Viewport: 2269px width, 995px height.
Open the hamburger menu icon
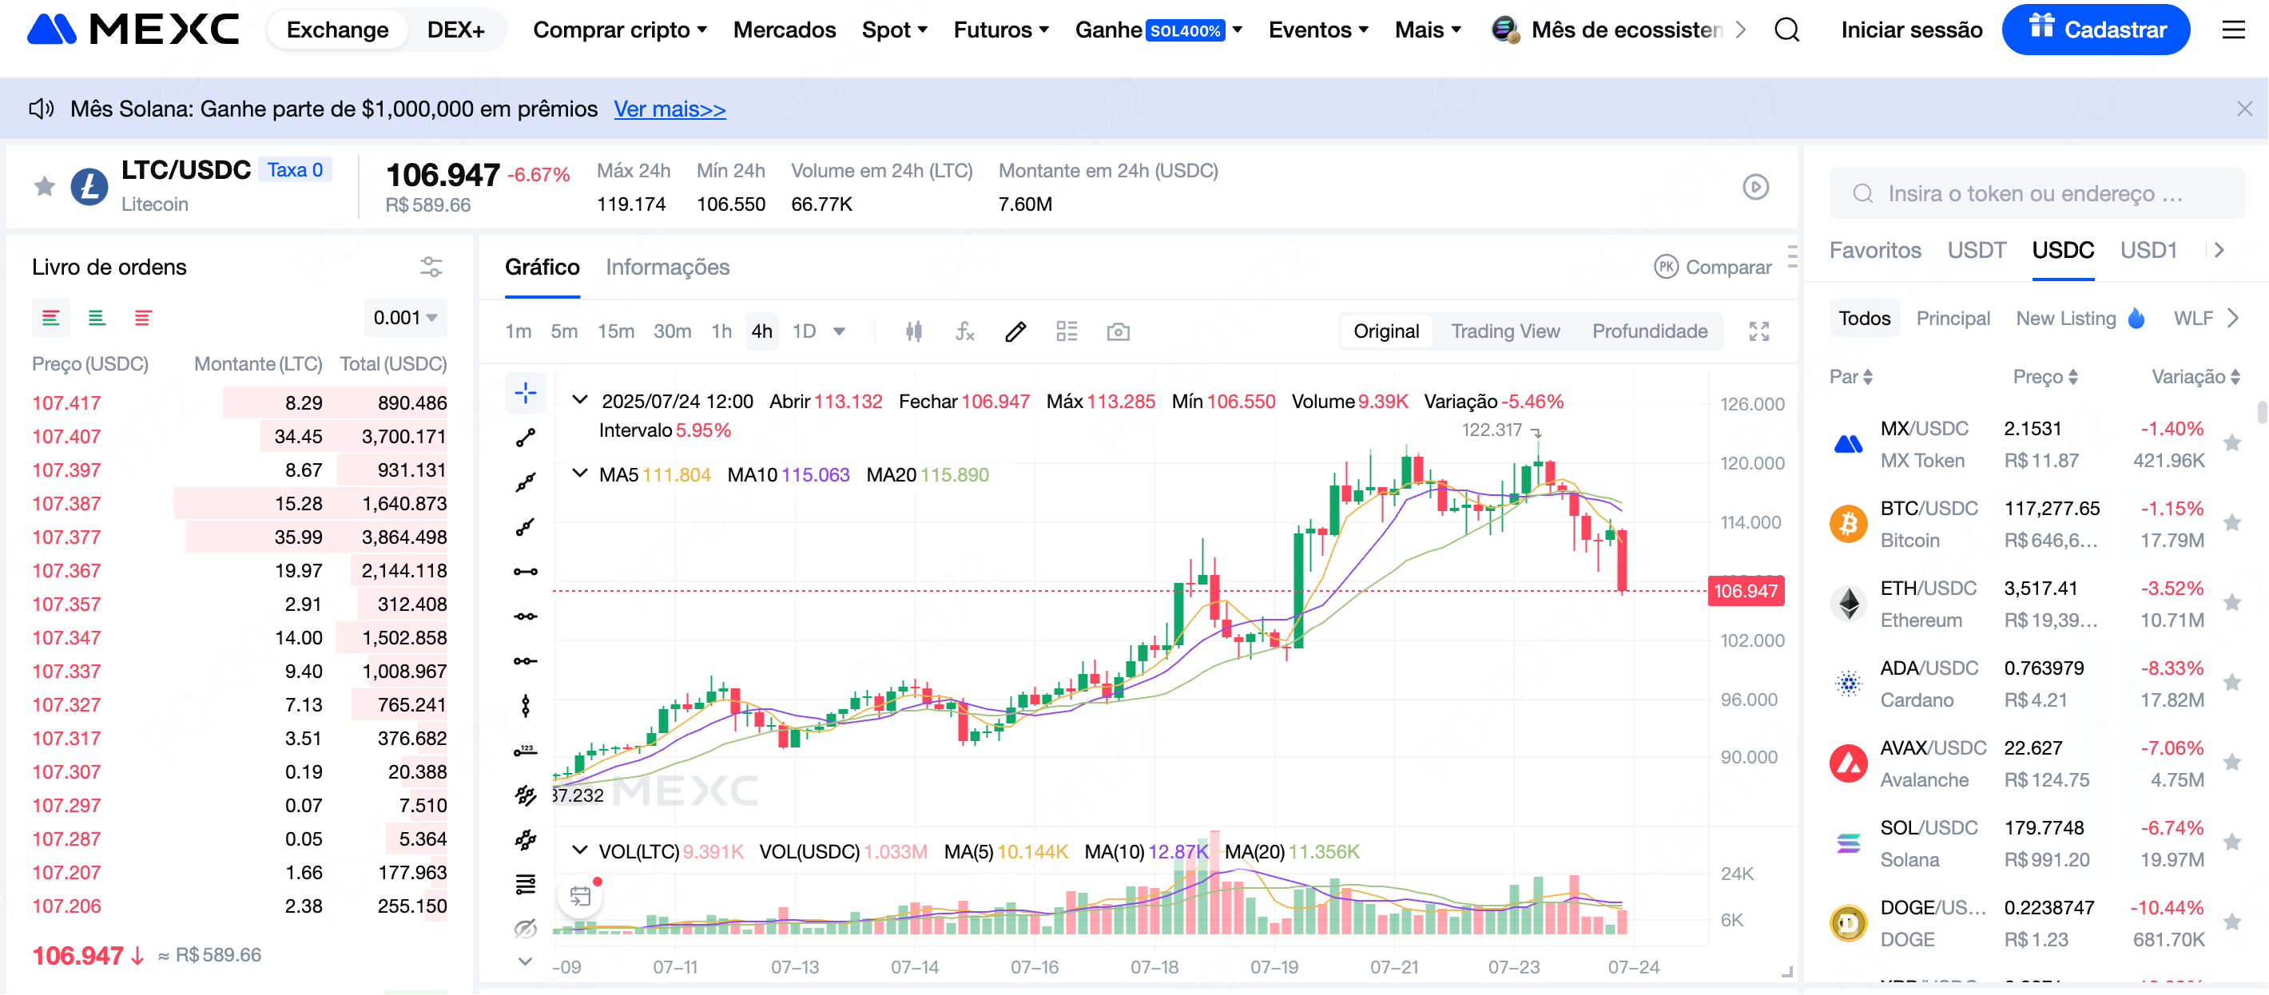pyautogui.click(x=2233, y=30)
